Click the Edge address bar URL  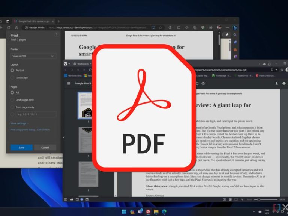(98, 28)
